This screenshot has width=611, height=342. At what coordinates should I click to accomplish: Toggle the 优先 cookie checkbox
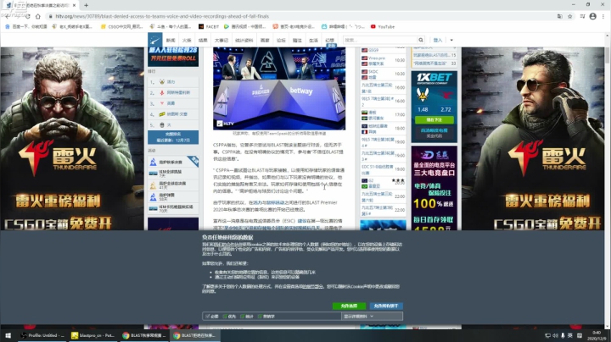(x=225, y=317)
